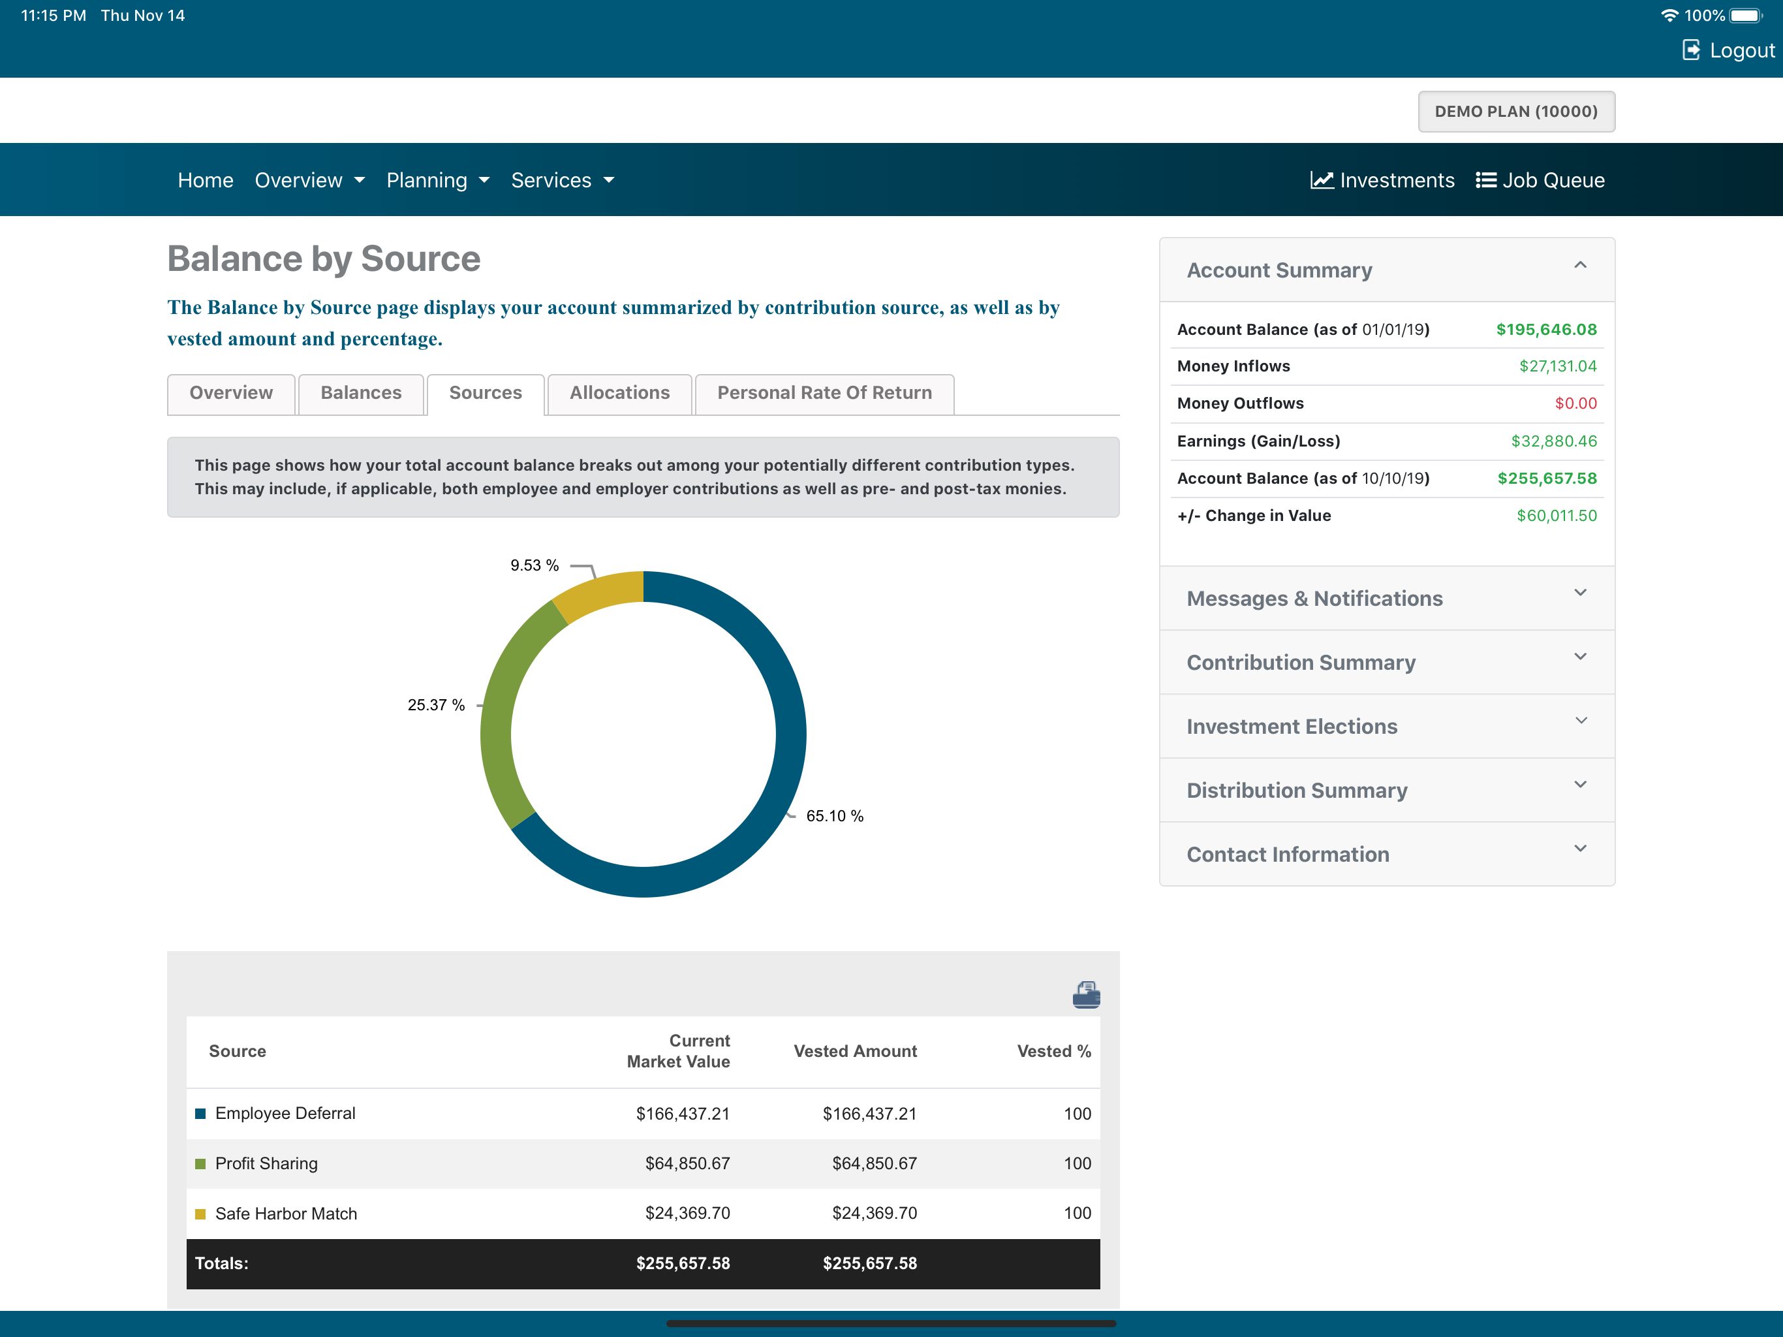
Task: Click the Job Queue list icon
Action: (1485, 180)
